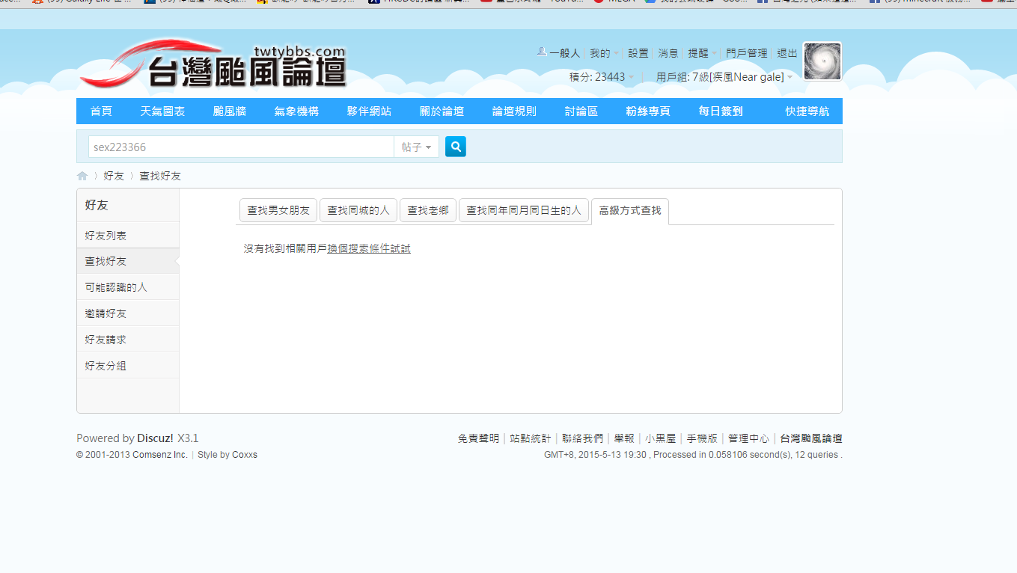The width and height of the screenshot is (1017, 573).
Task: Open 夥伴網站 navigation item
Action: pyautogui.click(x=369, y=111)
